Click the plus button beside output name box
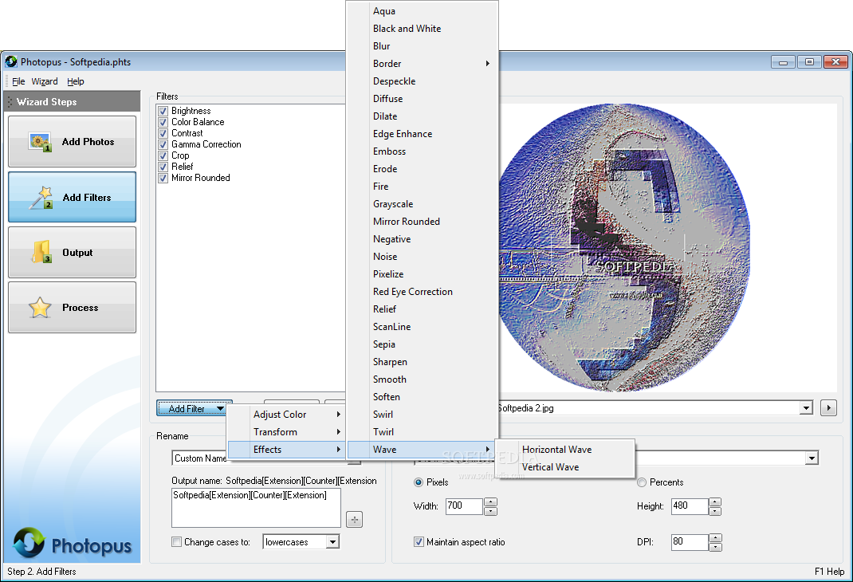The image size is (853, 582). [x=354, y=520]
